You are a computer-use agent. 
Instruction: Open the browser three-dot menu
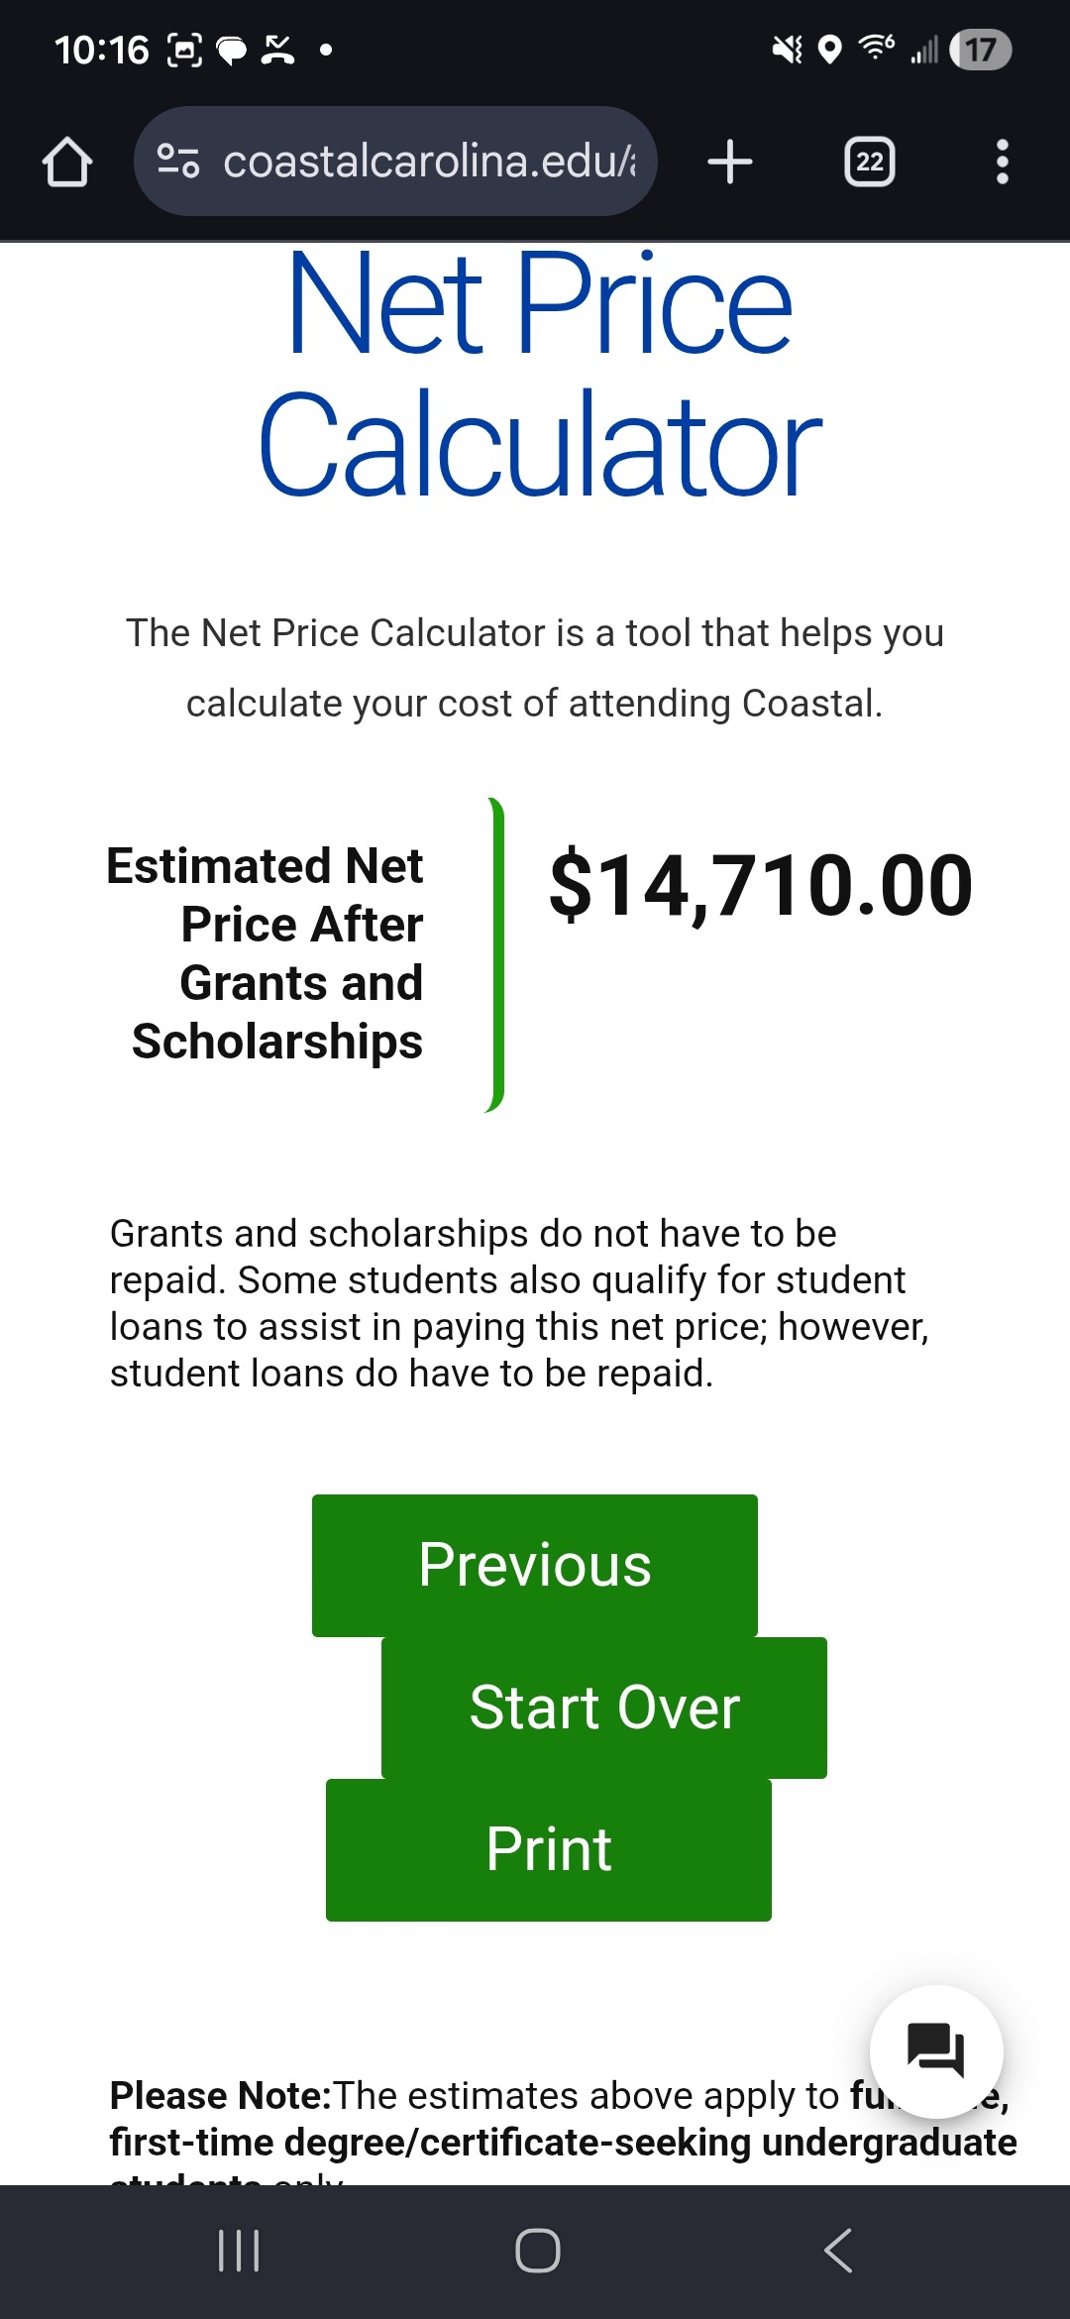1002,162
